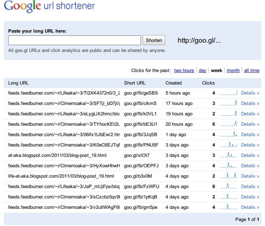Open Details for goo.gl/fb/clkmS

pos(250,103)
